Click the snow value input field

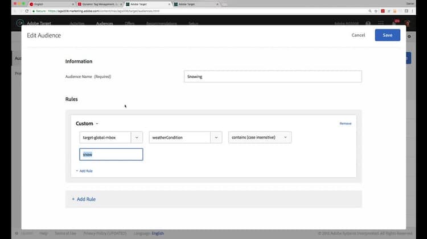[x=111, y=154]
